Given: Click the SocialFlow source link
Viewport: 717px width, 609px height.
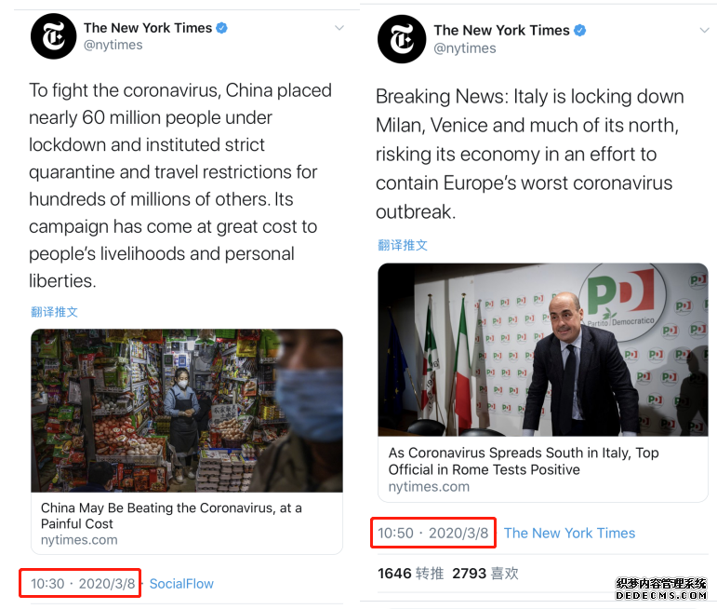Looking at the screenshot, I should coord(181,584).
